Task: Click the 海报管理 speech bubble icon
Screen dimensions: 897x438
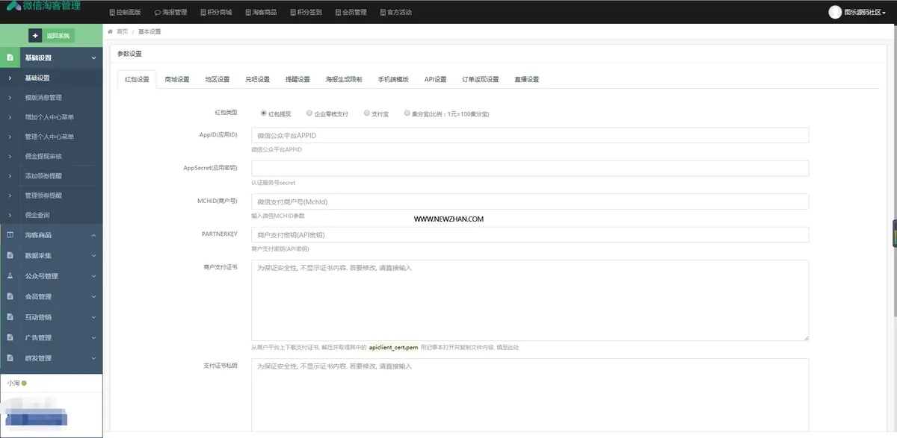Action: coord(157,13)
